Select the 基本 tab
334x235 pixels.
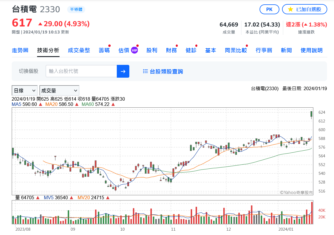click(211, 50)
